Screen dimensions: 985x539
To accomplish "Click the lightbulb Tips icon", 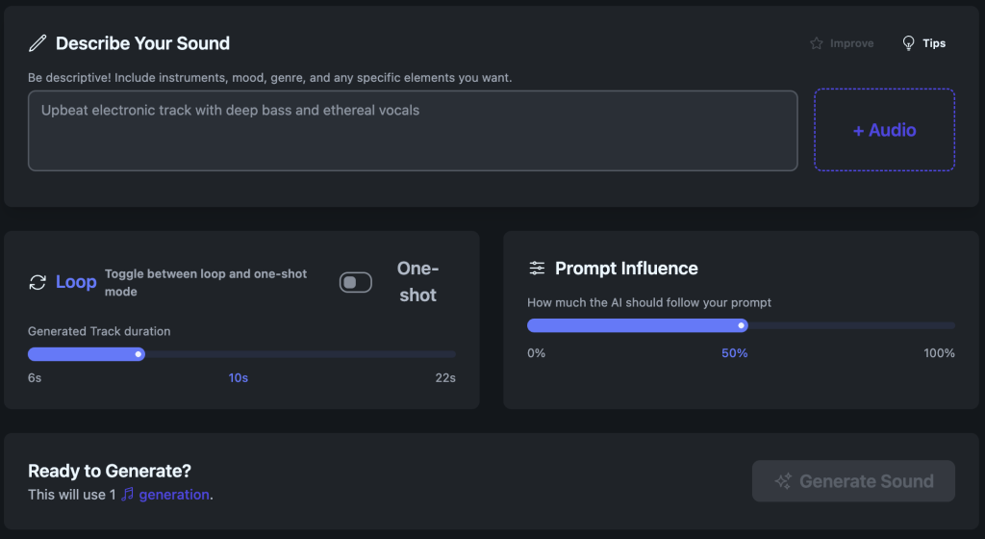I will pos(908,43).
